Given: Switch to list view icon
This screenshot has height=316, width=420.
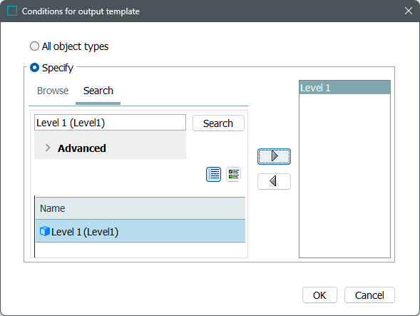Looking at the screenshot, I should pos(213,174).
